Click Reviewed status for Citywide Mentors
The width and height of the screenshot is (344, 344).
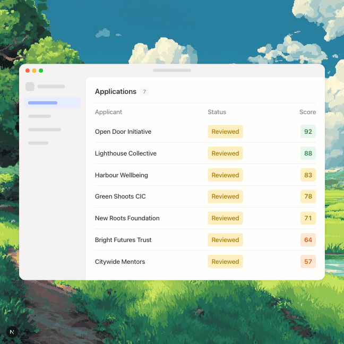click(x=225, y=262)
